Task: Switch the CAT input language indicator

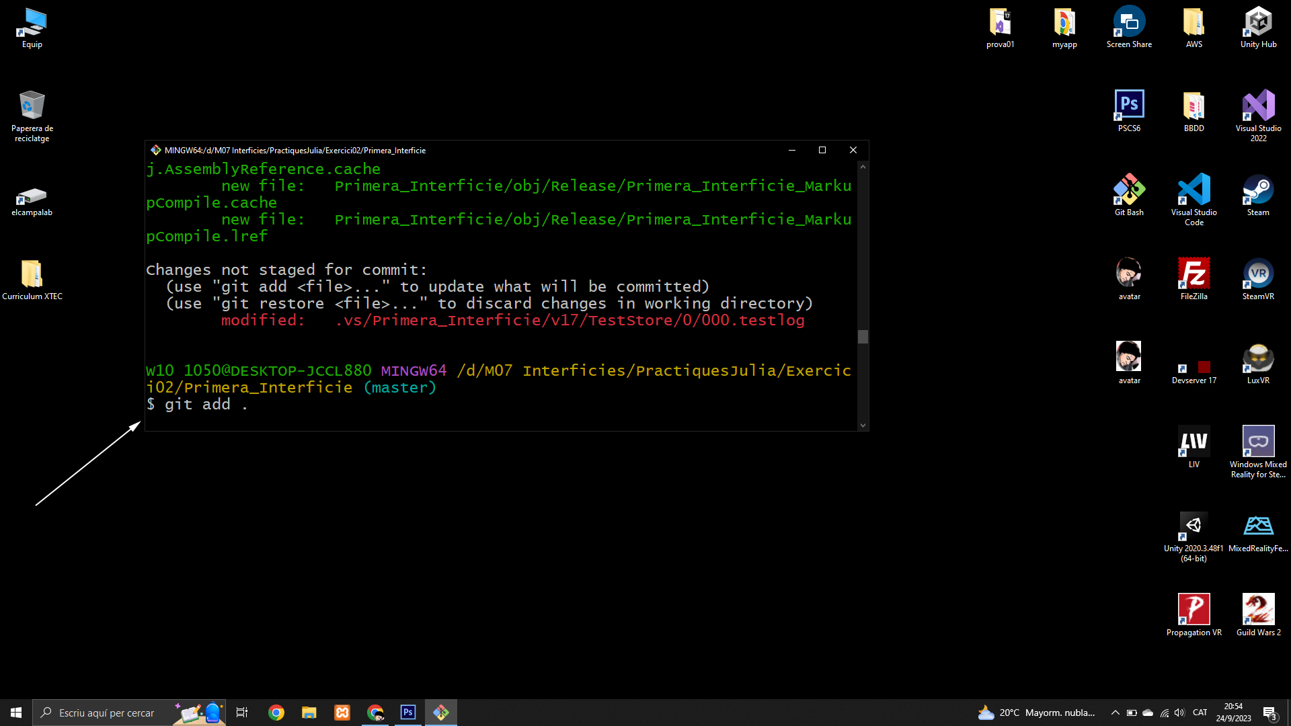Action: (1200, 713)
